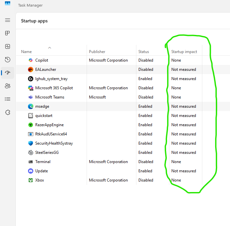Click the RazerAppEngine icon
This screenshot has height=226, width=230.
tap(31, 125)
